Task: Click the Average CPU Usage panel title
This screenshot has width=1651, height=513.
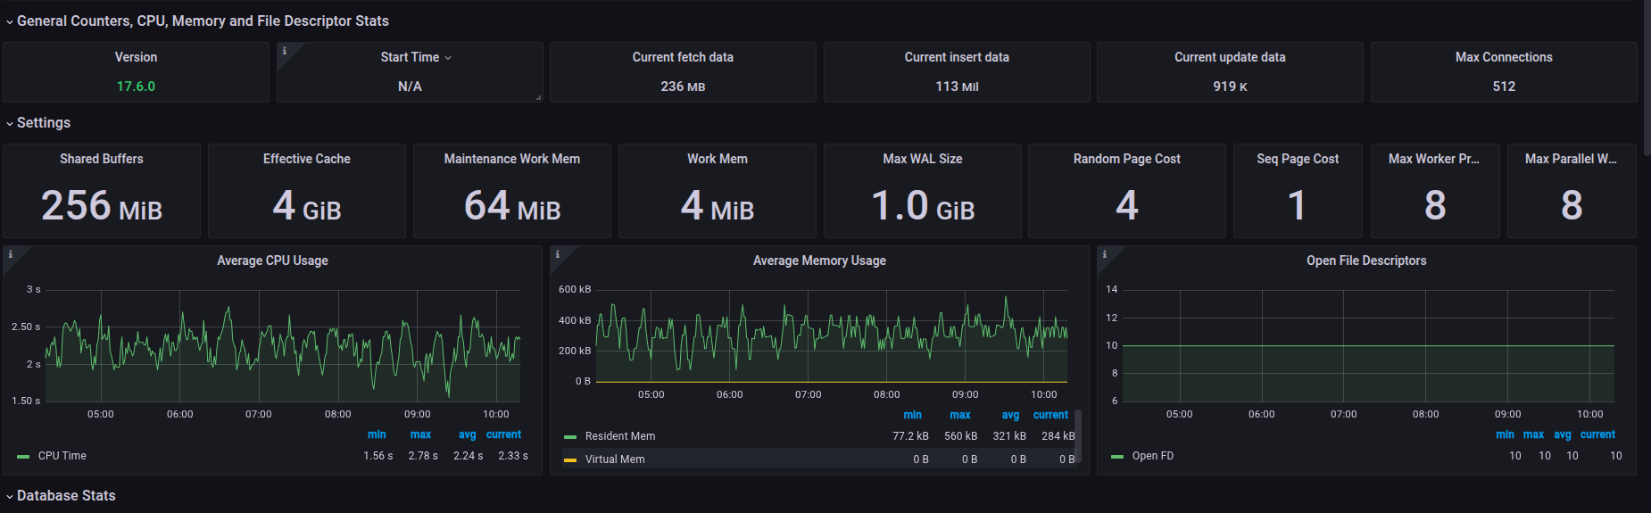Action: click(x=272, y=261)
